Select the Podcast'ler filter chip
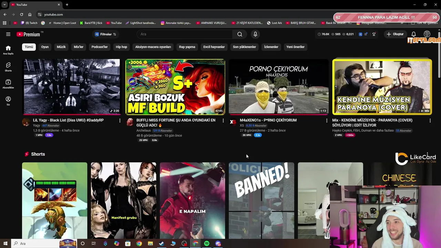This screenshot has height=248, width=441. click(100, 47)
